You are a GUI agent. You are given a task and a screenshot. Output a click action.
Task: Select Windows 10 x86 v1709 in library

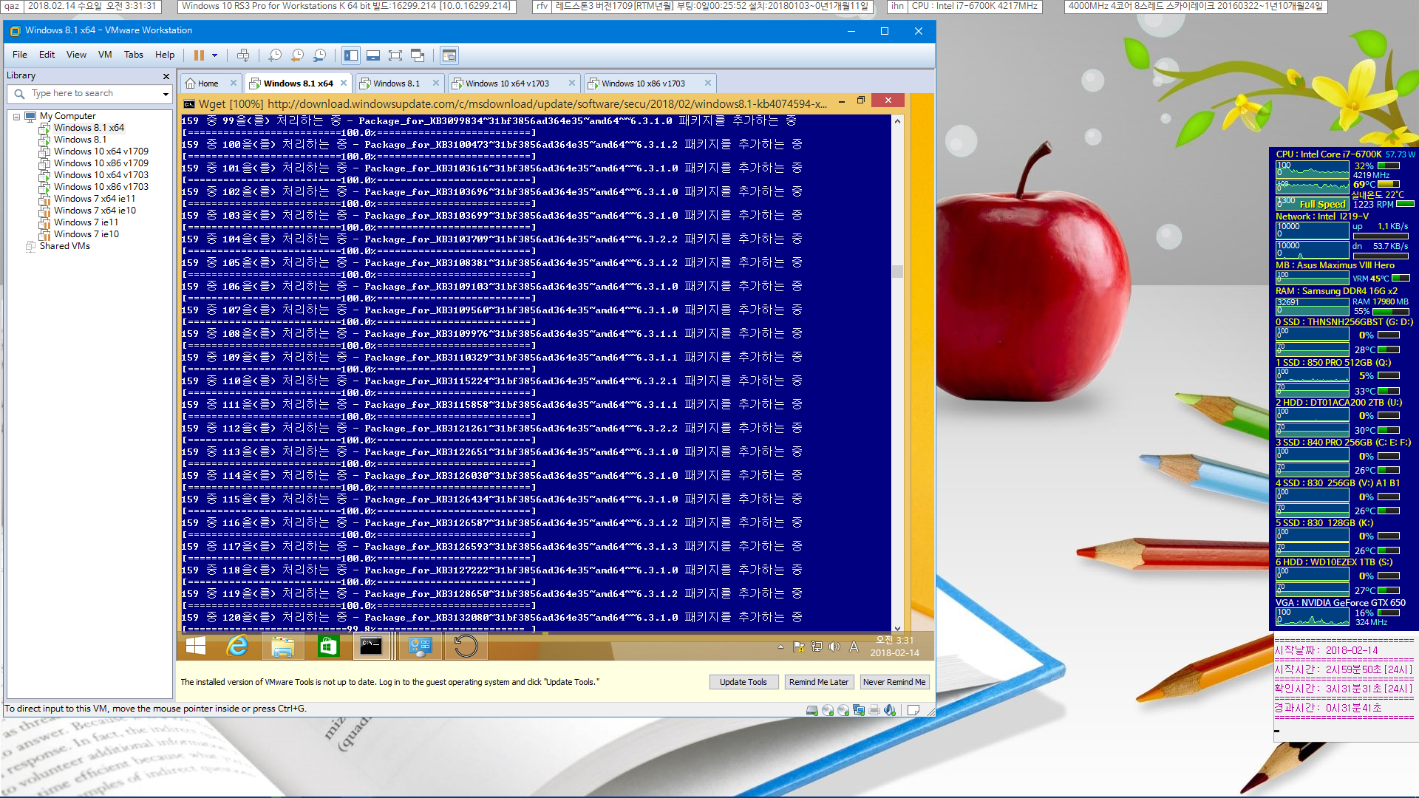coord(101,163)
